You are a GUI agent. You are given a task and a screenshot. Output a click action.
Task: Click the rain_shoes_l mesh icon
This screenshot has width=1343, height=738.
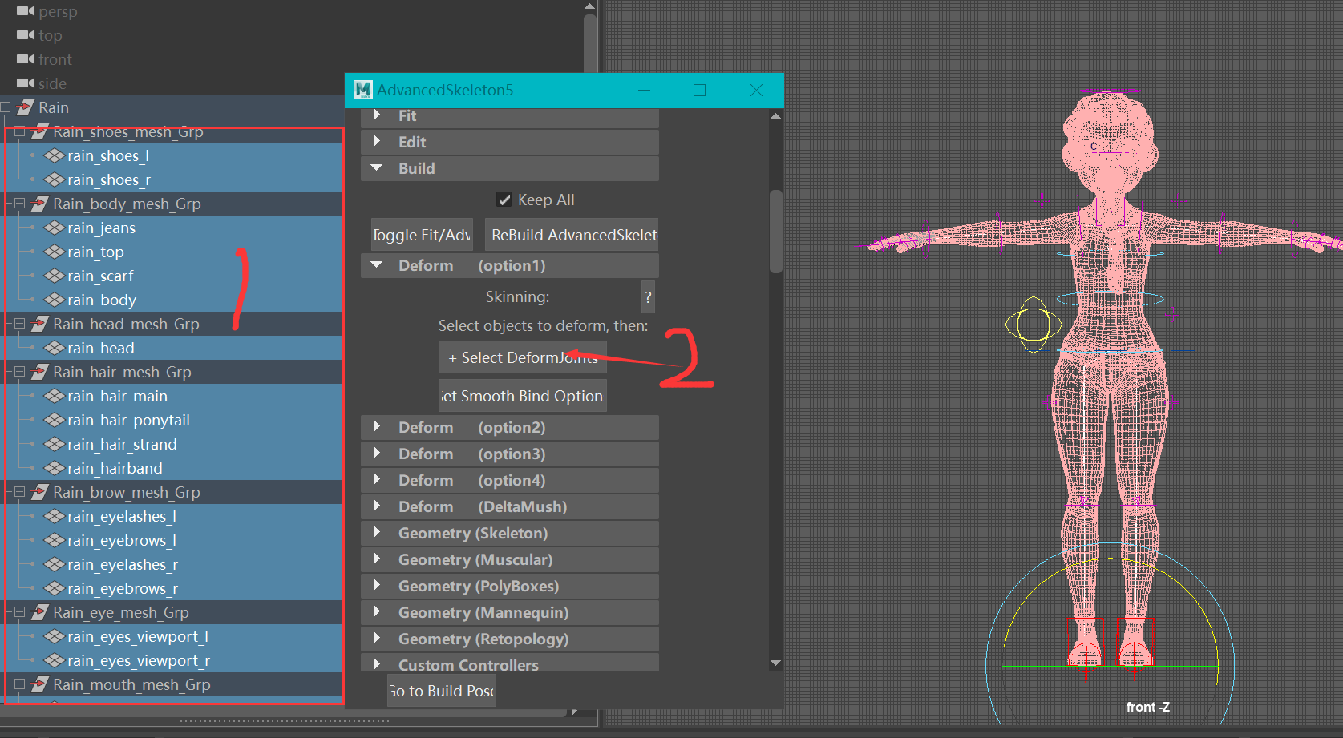pyautogui.click(x=53, y=155)
